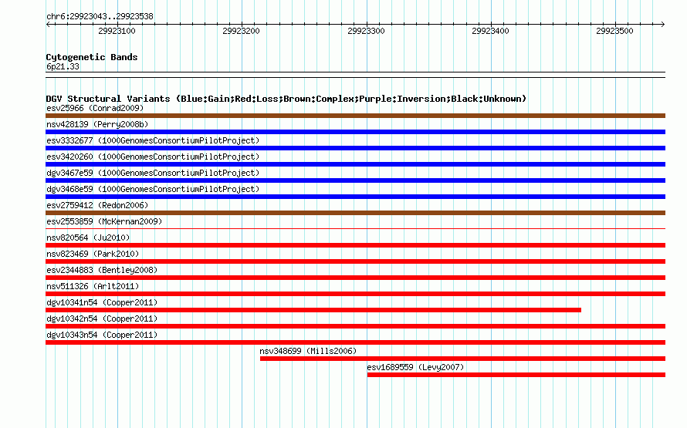Click the esv3420260 variant label
Viewport: 687px width, 428px height.
(x=153, y=157)
